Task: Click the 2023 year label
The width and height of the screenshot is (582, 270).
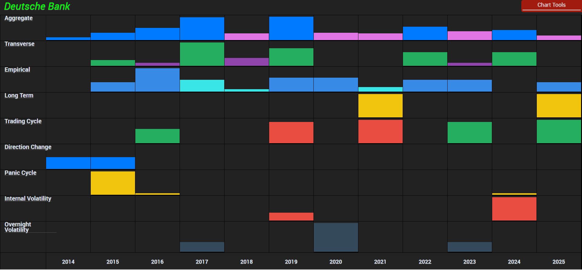Action: coord(469,262)
